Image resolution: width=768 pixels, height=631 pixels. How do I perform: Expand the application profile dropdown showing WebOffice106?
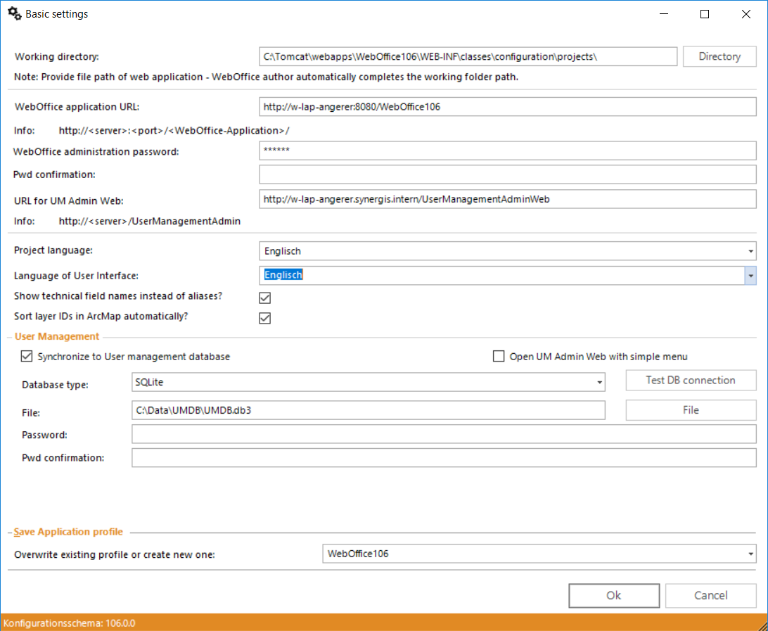point(749,554)
